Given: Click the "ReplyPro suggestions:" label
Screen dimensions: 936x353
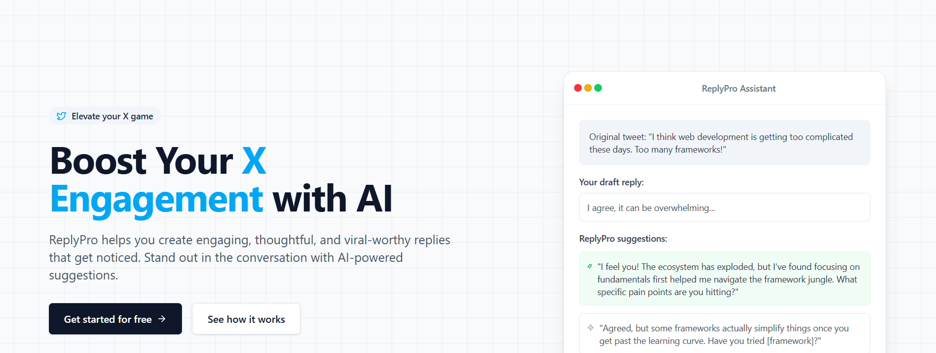Looking at the screenshot, I should click(x=623, y=239).
